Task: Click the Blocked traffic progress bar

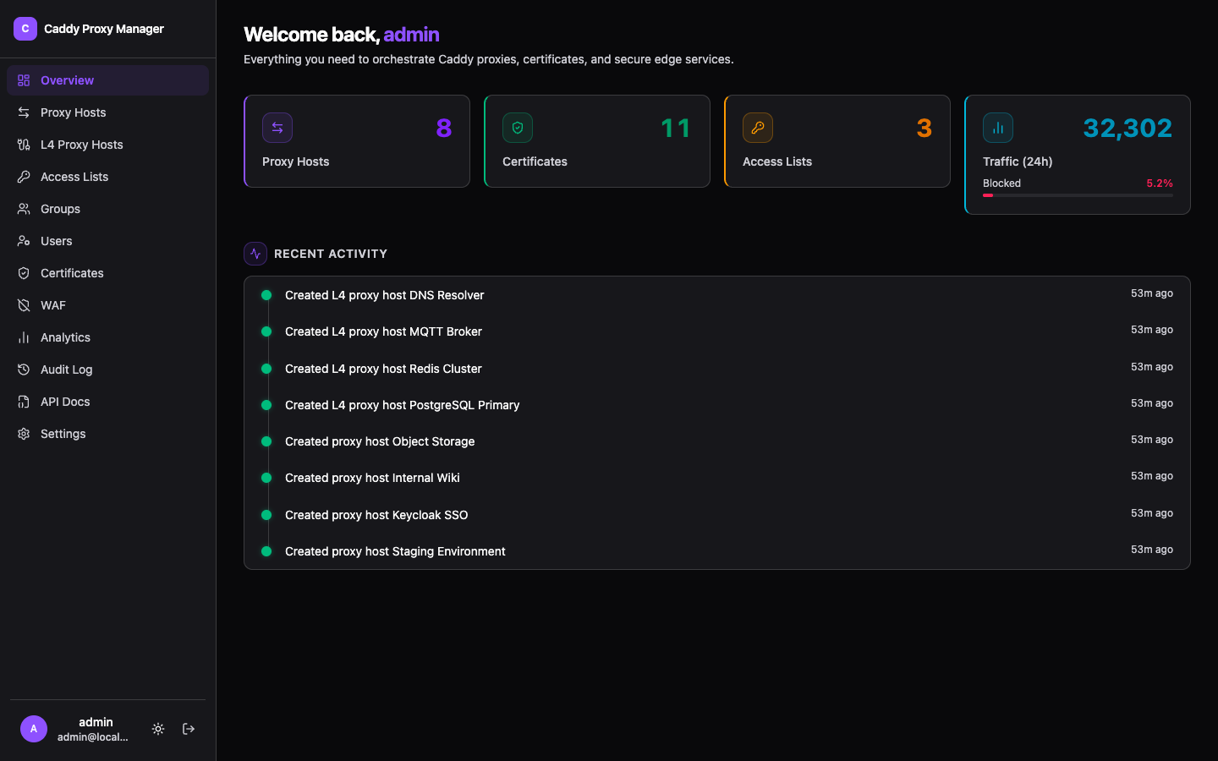Action: (x=1078, y=195)
